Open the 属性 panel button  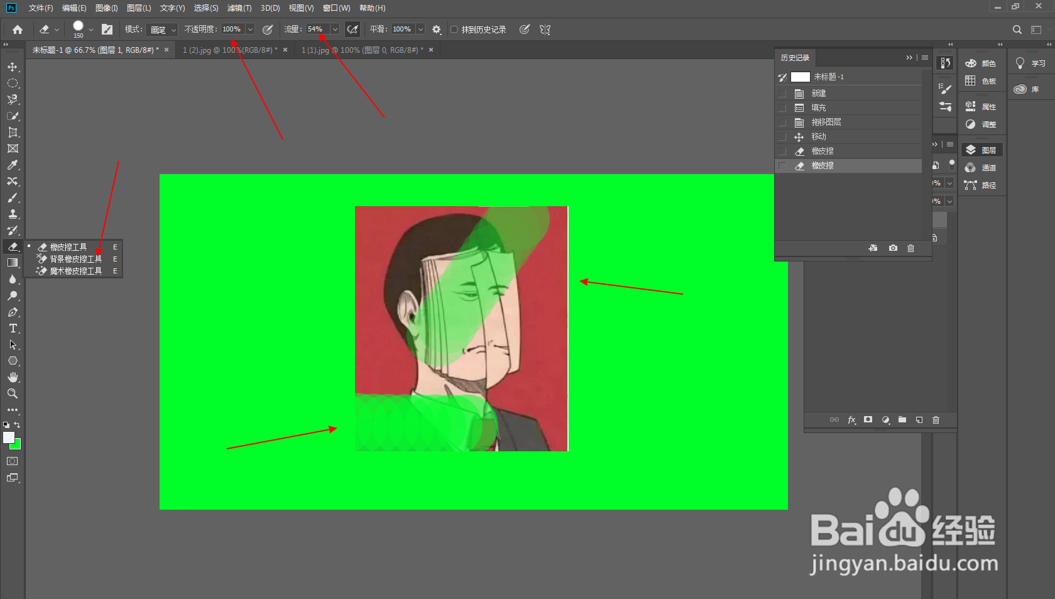[981, 107]
